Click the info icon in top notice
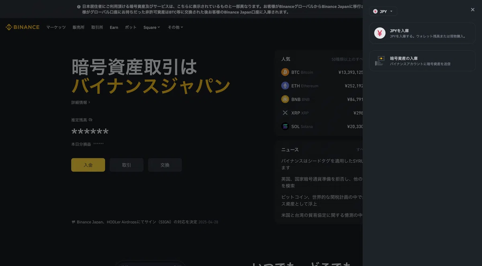Viewport: 482px width, 266px height. pos(79,7)
